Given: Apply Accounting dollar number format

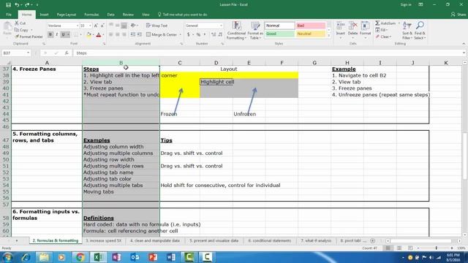Looking at the screenshot, I should pos(189,34).
